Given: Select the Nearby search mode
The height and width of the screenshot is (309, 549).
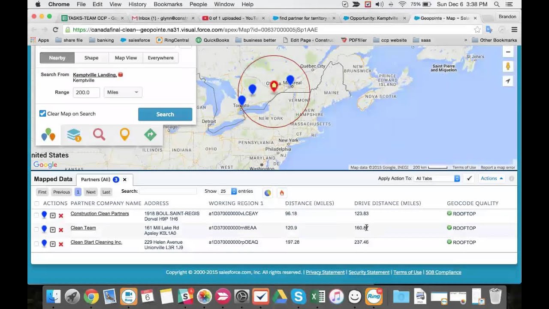Looking at the screenshot, I should (57, 58).
